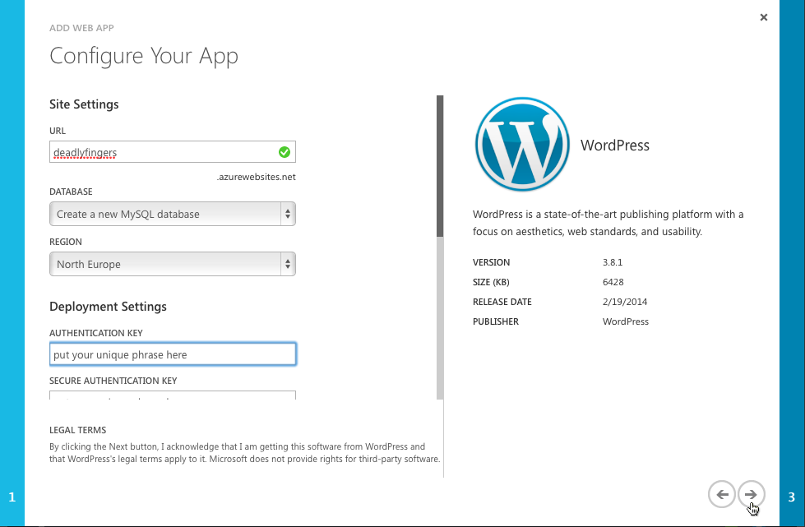Screen dimensions: 805x527
Task: Open the Region dropdown
Action: coord(173,264)
